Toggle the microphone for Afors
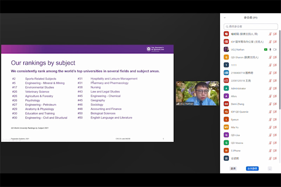 [270, 96]
